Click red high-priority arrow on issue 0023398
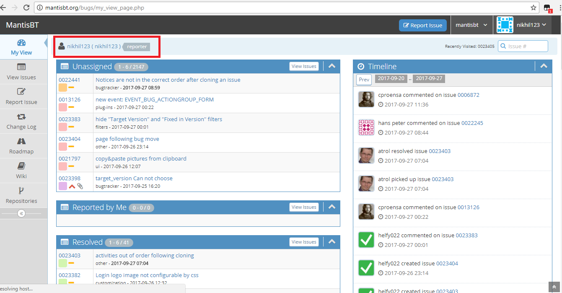This screenshot has width=562, height=293. click(72, 187)
